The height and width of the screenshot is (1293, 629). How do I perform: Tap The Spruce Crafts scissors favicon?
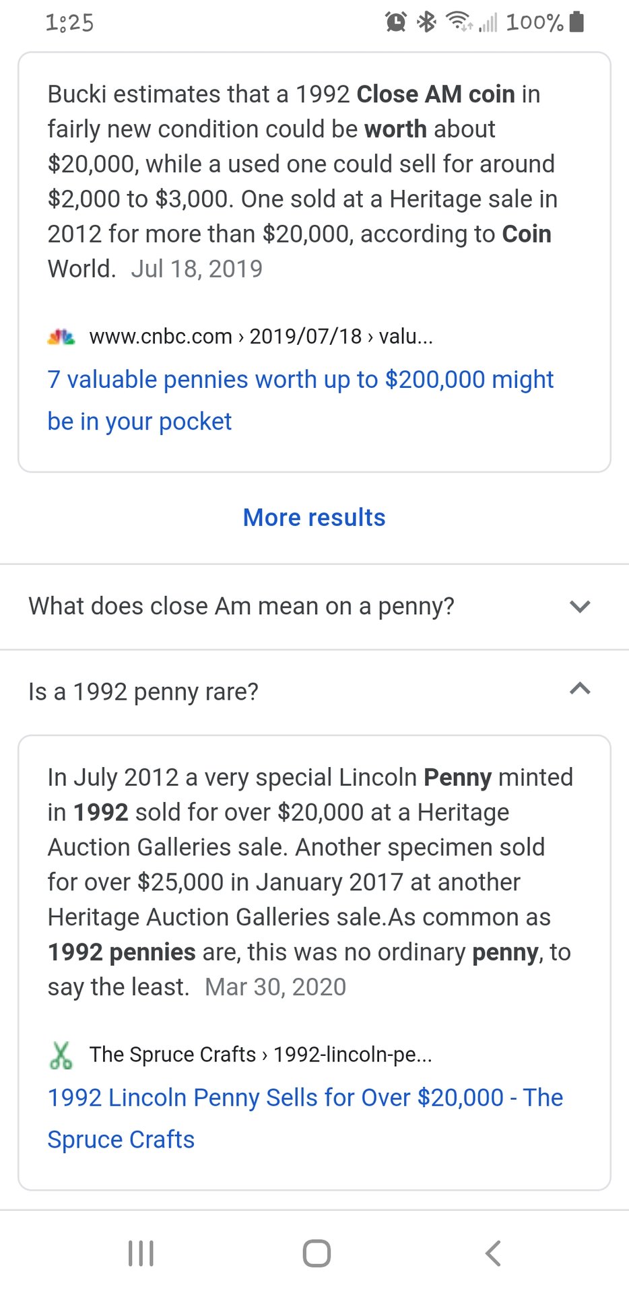tap(61, 1055)
